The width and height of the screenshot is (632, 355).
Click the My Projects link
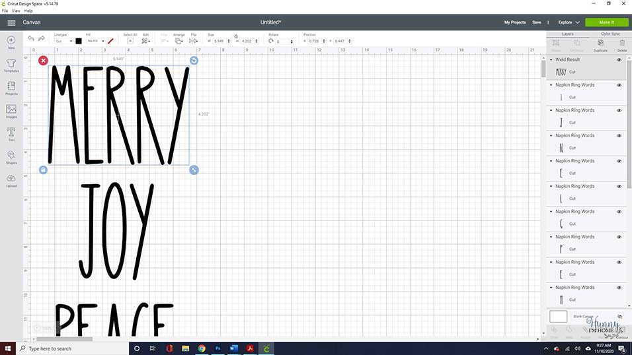pos(515,22)
